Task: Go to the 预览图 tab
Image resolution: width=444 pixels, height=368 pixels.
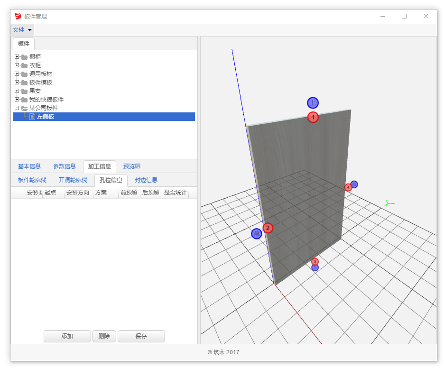Action: click(x=131, y=166)
